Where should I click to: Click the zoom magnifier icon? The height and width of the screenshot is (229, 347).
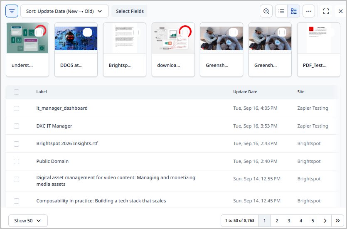coord(266,11)
